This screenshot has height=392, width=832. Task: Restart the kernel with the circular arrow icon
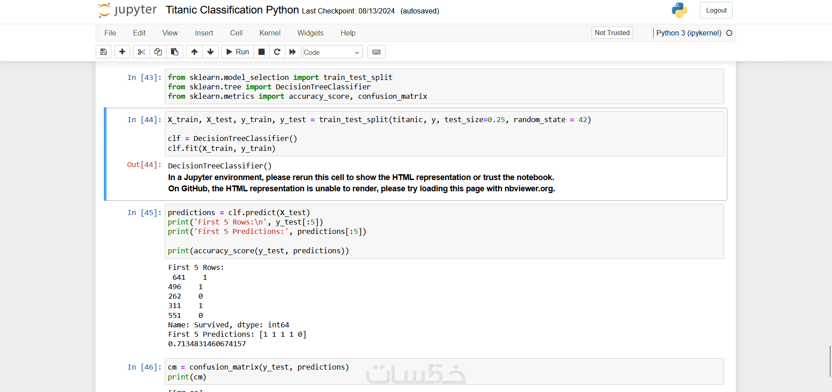click(277, 52)
